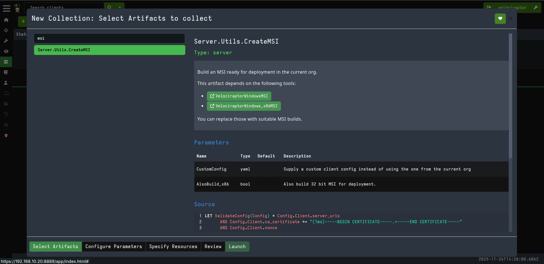Click the logout icon in top bar
Viewport: 544px width, 264px height.
point(489,7)
